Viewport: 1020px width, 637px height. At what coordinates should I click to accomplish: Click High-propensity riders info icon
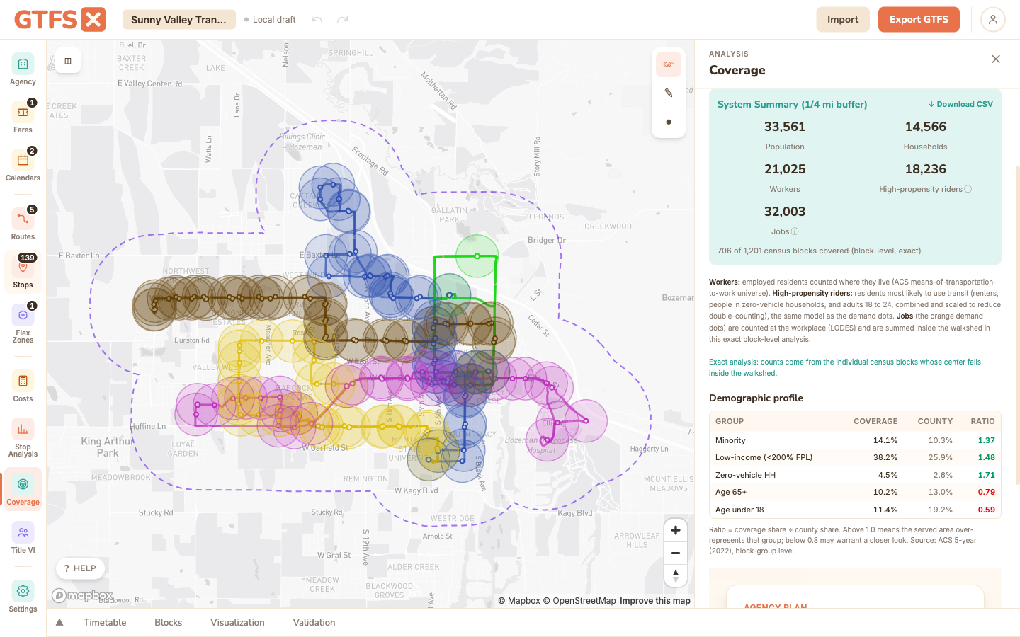(968, 189)
